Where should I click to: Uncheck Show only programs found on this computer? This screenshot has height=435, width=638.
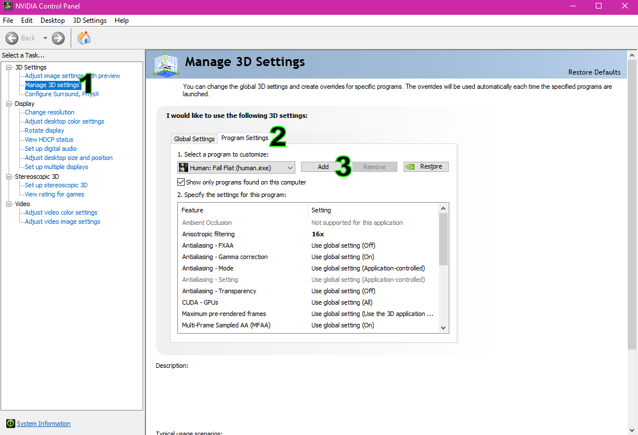[x=181, y=182]
